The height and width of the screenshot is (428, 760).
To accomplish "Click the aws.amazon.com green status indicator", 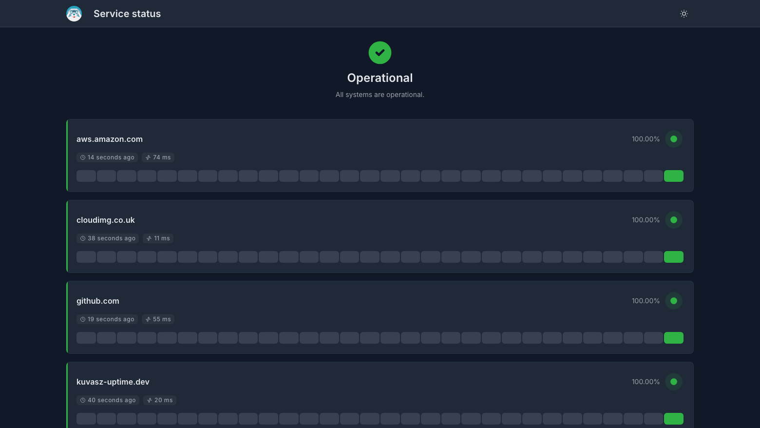I will click(x=674, y=139).
